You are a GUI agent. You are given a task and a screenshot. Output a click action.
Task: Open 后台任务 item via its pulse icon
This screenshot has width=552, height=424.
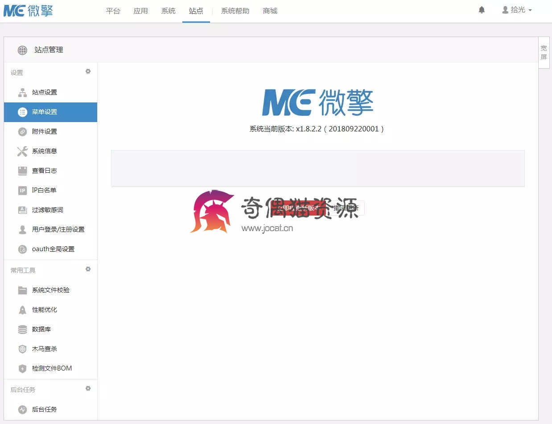[22, 410]
